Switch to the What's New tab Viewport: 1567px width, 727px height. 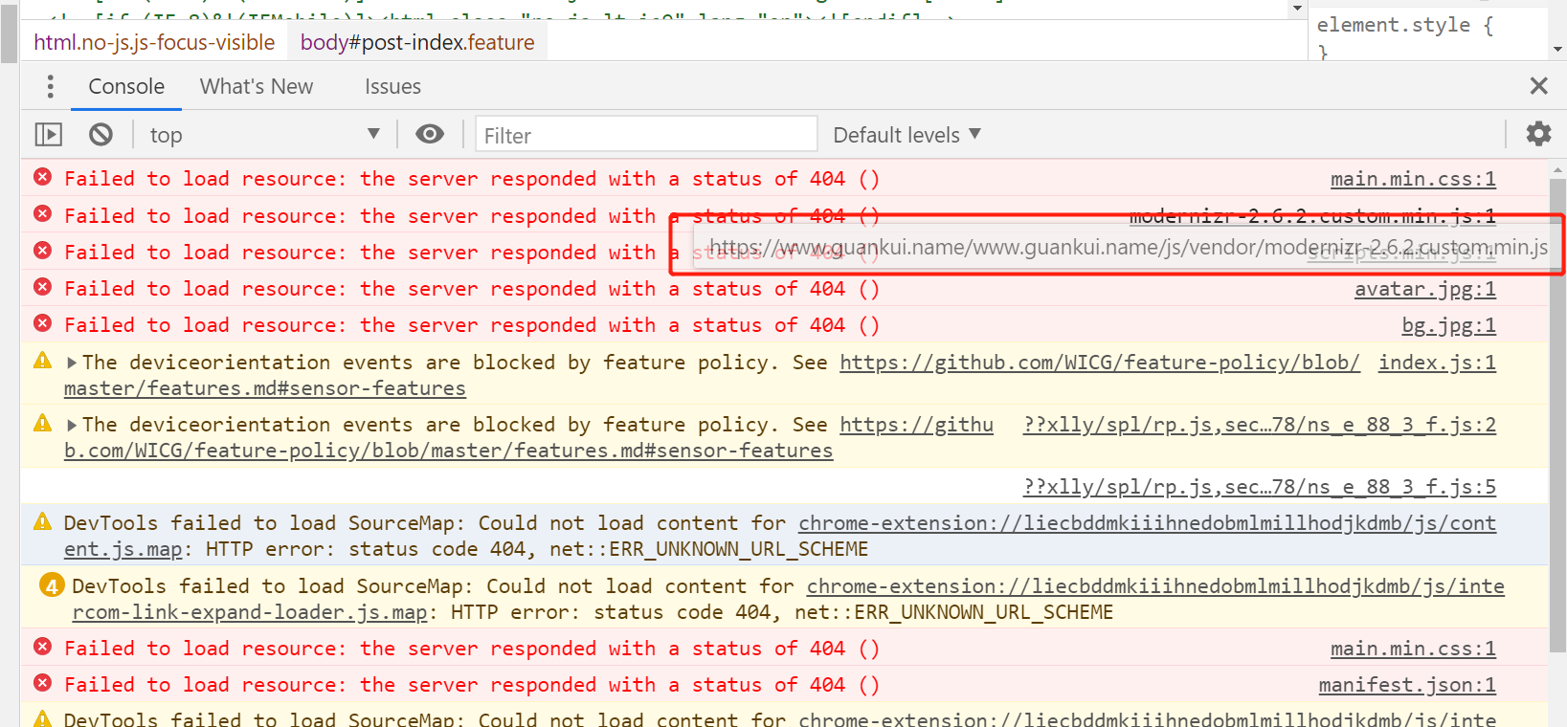pyautogui.click(x=257, y=86)
